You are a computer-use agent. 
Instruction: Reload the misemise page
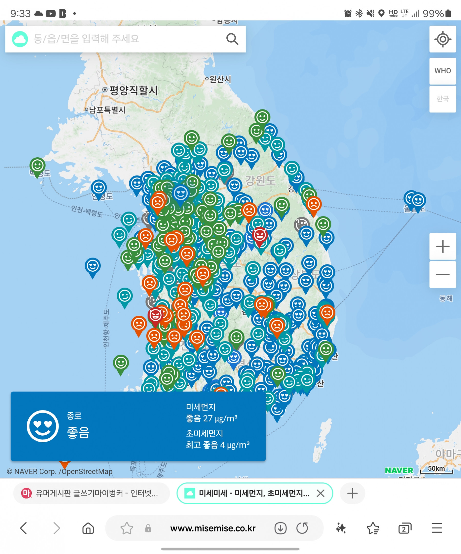click(302, 528)
